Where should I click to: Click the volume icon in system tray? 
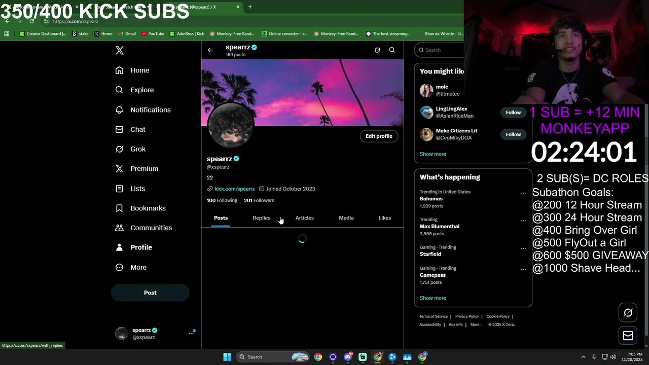[613, 357]
